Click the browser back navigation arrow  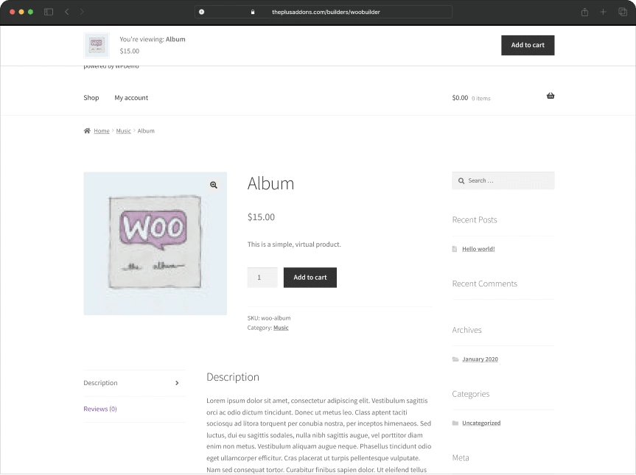point(66,12)
